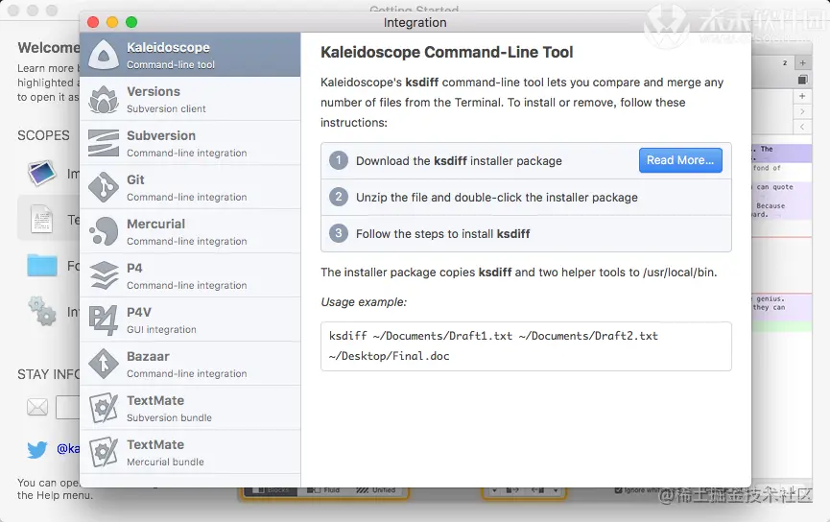The height and width of the screenshot is (522, 830).
Task: Select the TextMate Subversion bundle icon
Action: (x=104, y=408)
